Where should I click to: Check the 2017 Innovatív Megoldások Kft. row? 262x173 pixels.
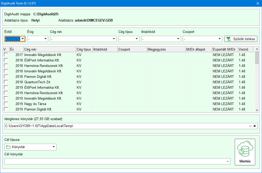tap(6, 55)
